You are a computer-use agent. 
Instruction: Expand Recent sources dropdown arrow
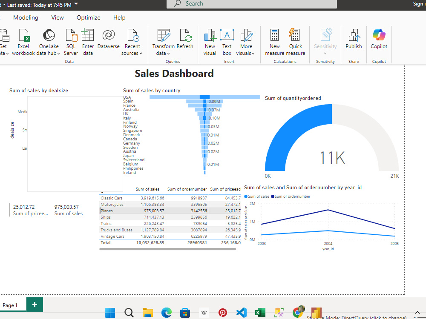pyautogui.click(x=141, y=54)
